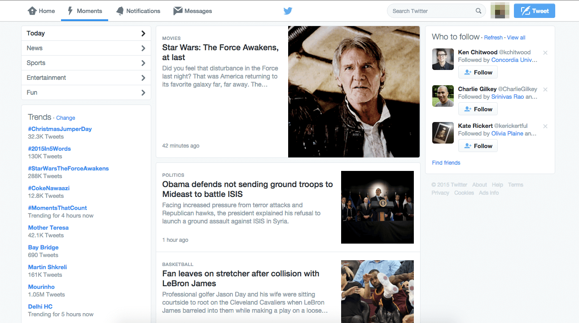Image resolution: width=579 pixels, height=323 pixels.
Task: Select Entertainment in the Moments sidebar
Action: tap(86, 78)
